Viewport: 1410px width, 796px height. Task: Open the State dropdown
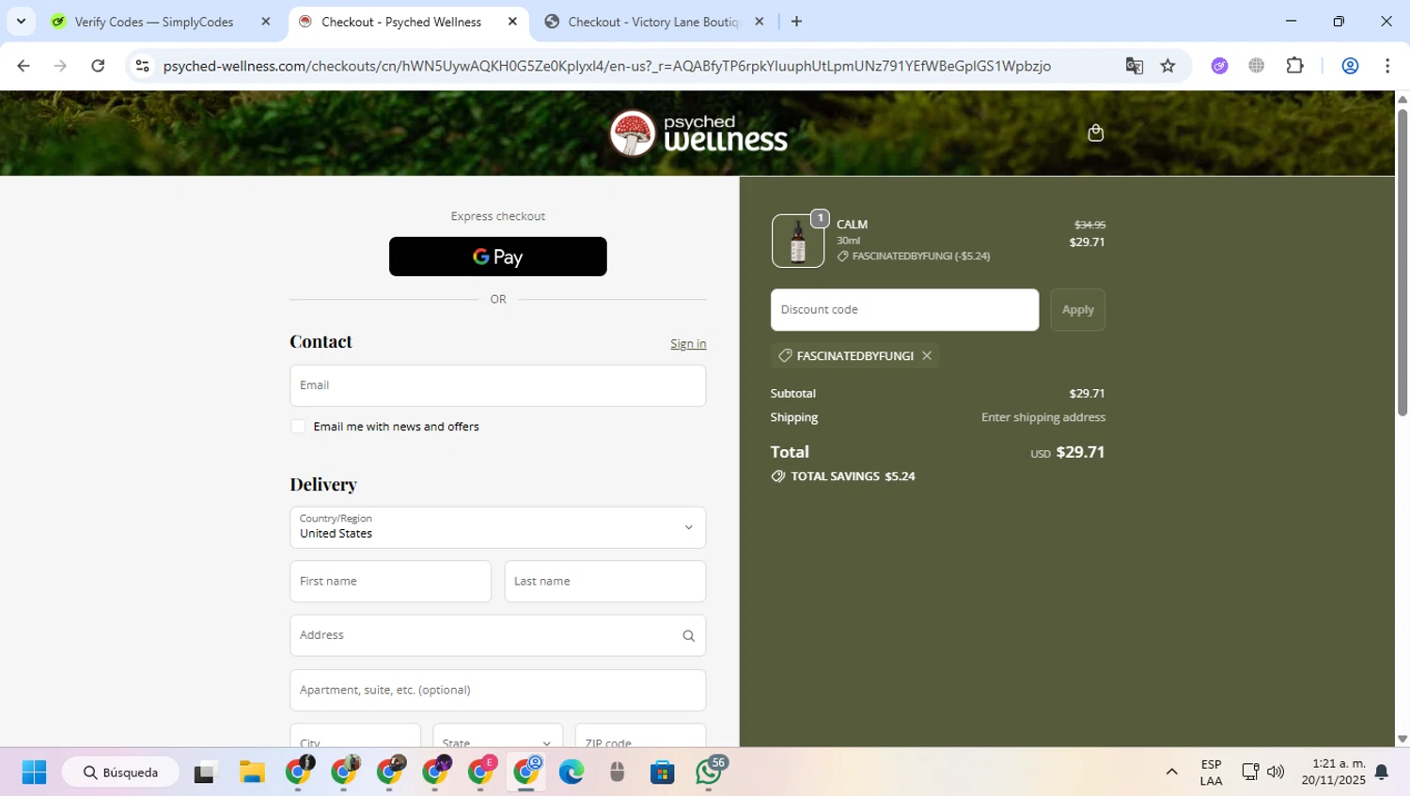click(x=498, y=736)
